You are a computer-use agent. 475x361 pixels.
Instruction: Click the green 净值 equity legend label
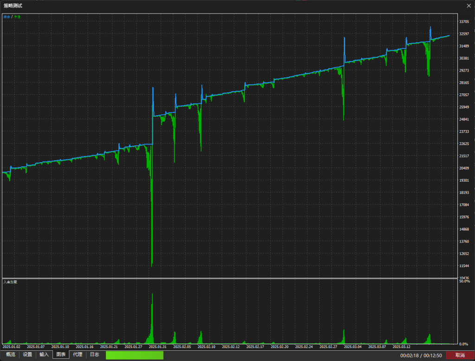coord(17,17)
